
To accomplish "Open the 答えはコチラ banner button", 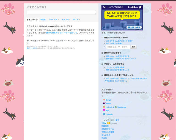I will click(134, 27).
